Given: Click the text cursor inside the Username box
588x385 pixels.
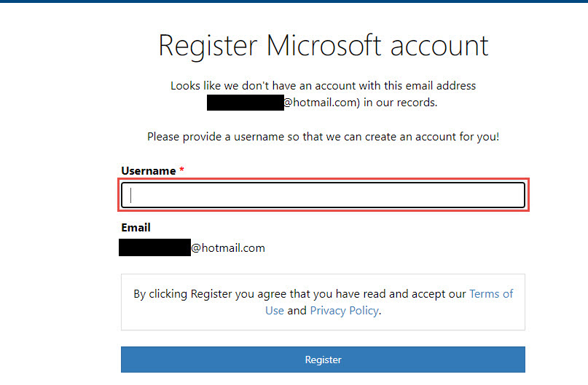Looking at the screenshot, I should [x=131, y=195].
